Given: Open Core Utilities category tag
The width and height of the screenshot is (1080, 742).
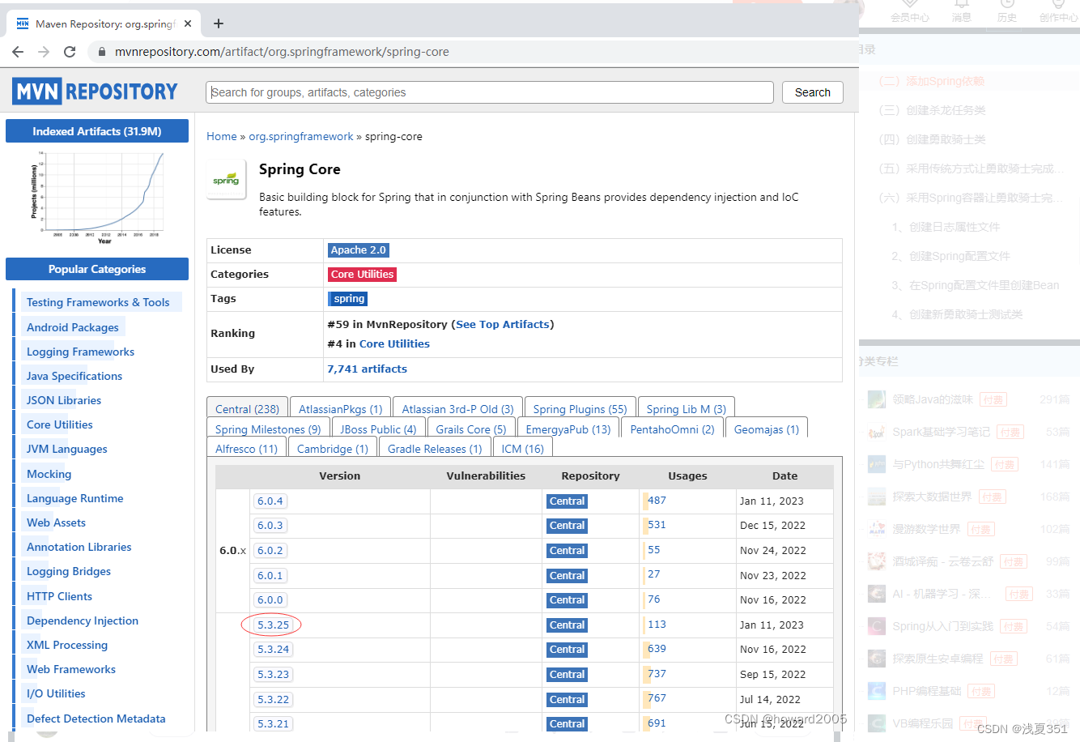Looking at the screenshot, I should [362, 275].
